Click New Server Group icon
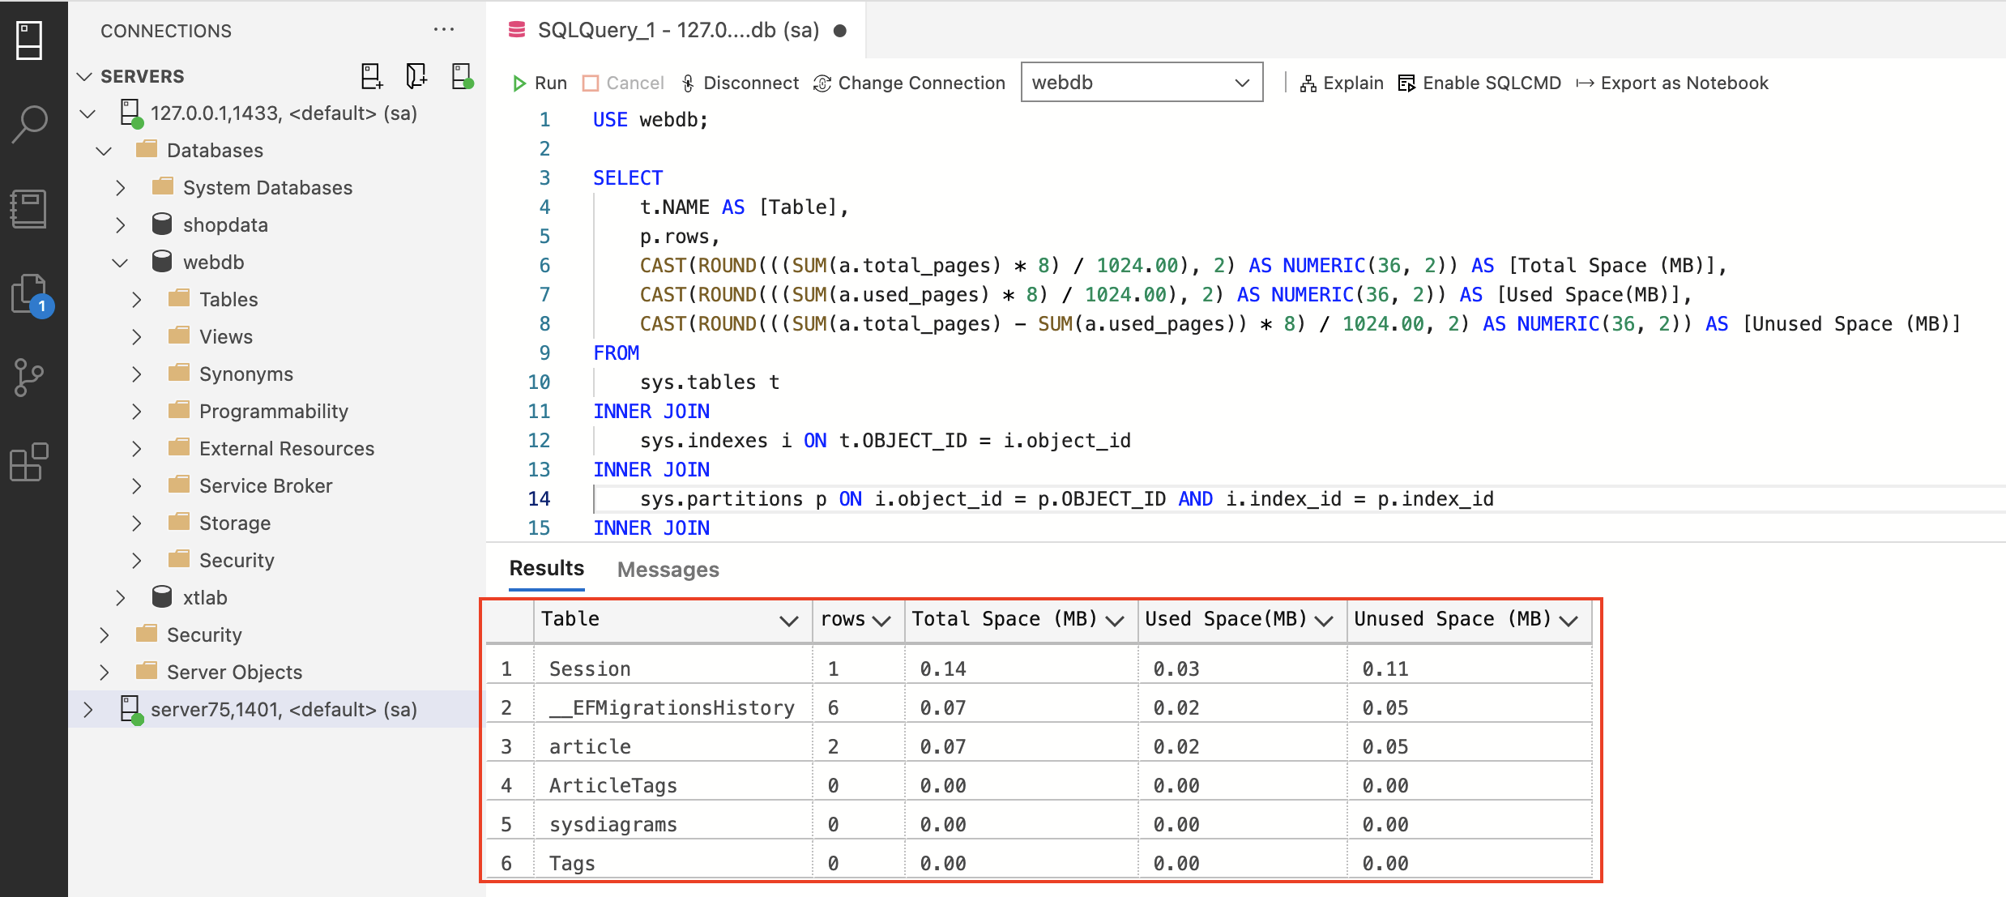Viewport: 2006px width, 897px height. coord(416,76)
